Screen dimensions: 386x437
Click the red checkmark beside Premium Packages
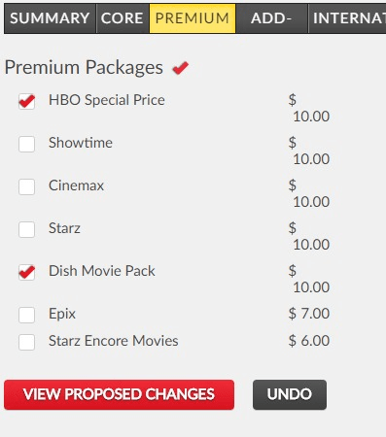pyautogui.click(x=181, y=68)
